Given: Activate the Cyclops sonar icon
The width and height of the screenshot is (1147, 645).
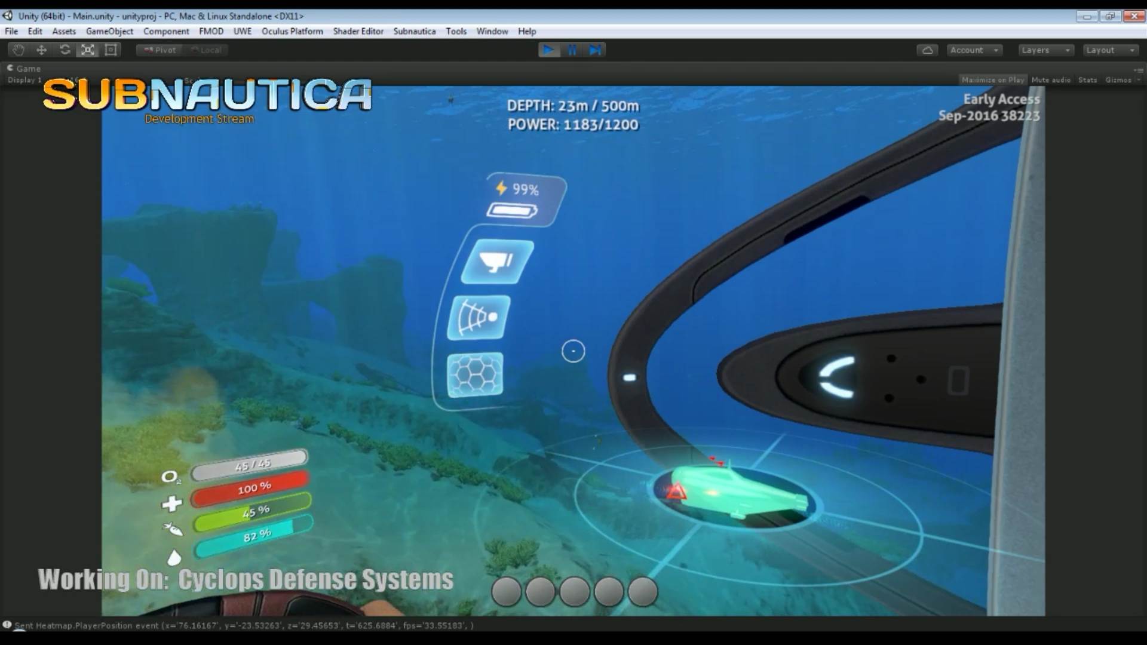Looking at the screenshot, I should click(x=479, y=318).
